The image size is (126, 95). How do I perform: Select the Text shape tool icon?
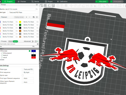(104, 6)
